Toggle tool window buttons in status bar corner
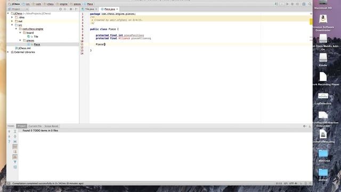Viewport: 341px width, 192px height. click(9, 183)
